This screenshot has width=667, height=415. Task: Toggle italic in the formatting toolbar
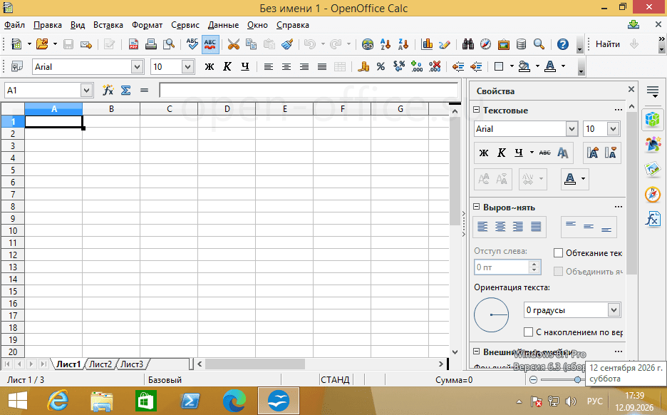tap(227, 66)
